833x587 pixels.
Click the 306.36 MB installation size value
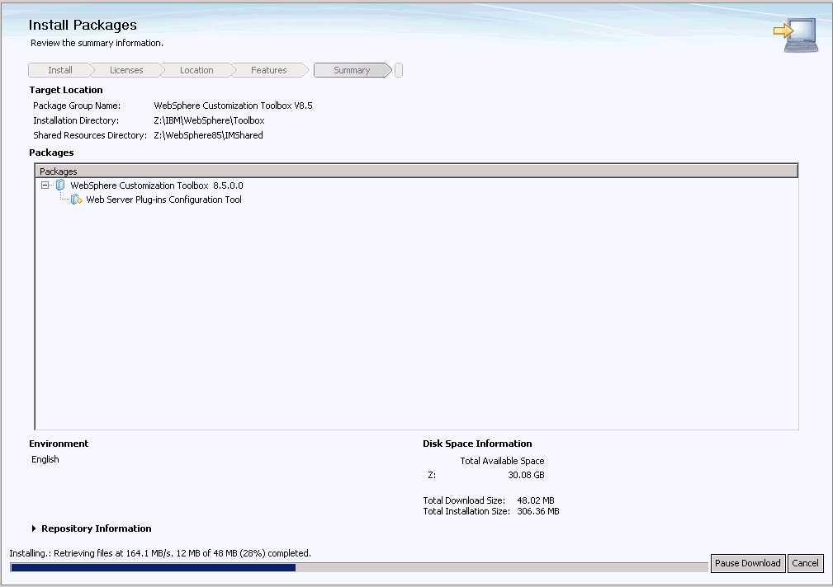538,511
